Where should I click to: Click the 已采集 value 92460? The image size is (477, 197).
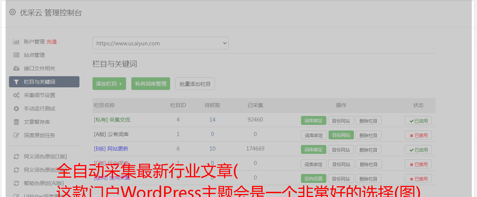tap(255, 120)
